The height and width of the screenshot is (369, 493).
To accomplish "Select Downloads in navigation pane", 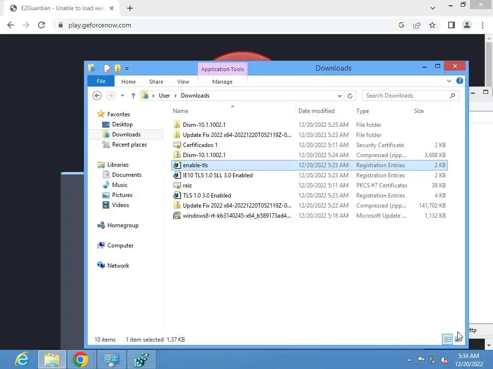I will (126, 135).
